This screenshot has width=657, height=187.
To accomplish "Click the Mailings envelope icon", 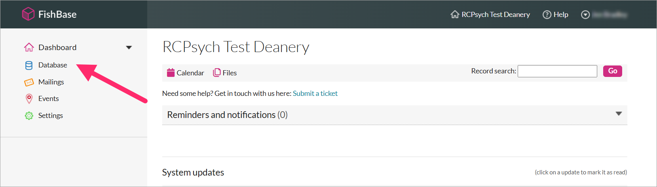I will tap(29, 82).
